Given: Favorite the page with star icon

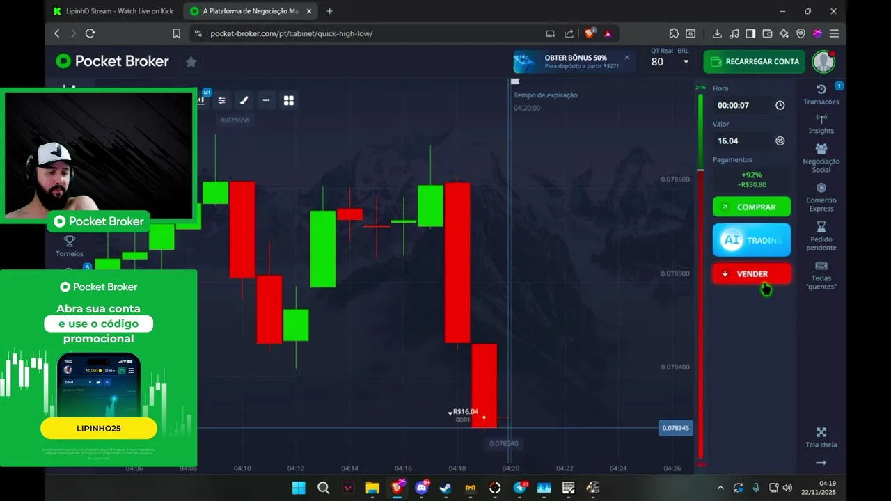Looking at the screenshot, I should click(x=191, y=62).
